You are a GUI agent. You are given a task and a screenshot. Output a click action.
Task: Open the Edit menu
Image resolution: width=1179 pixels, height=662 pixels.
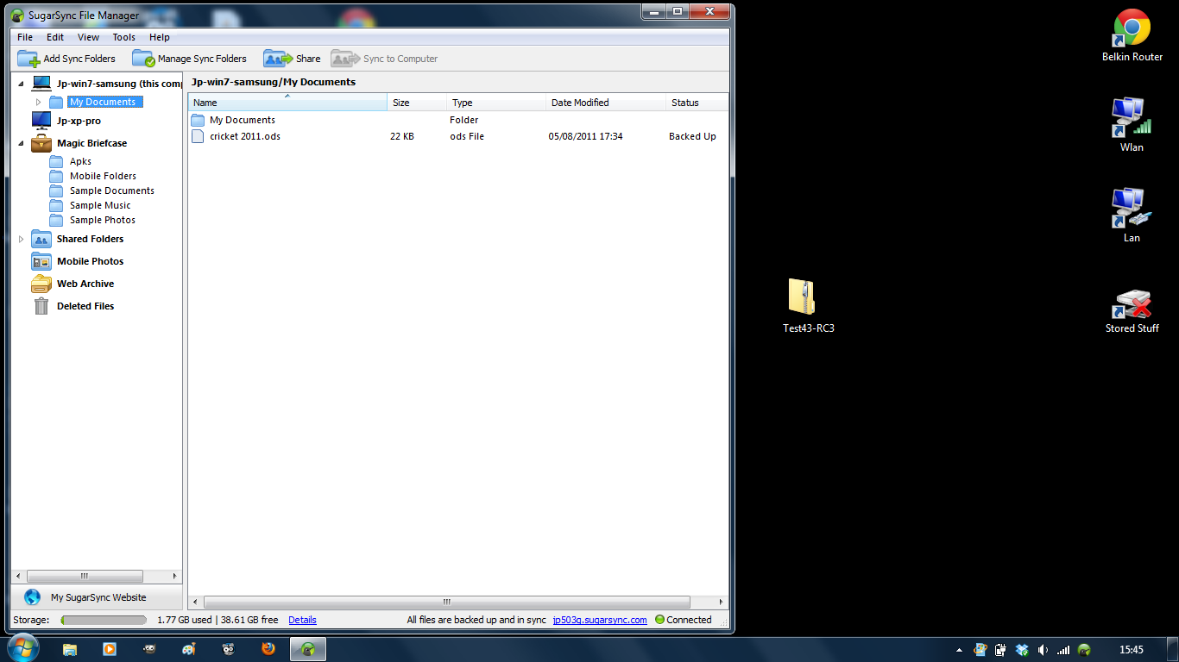[x=55, y=37]
